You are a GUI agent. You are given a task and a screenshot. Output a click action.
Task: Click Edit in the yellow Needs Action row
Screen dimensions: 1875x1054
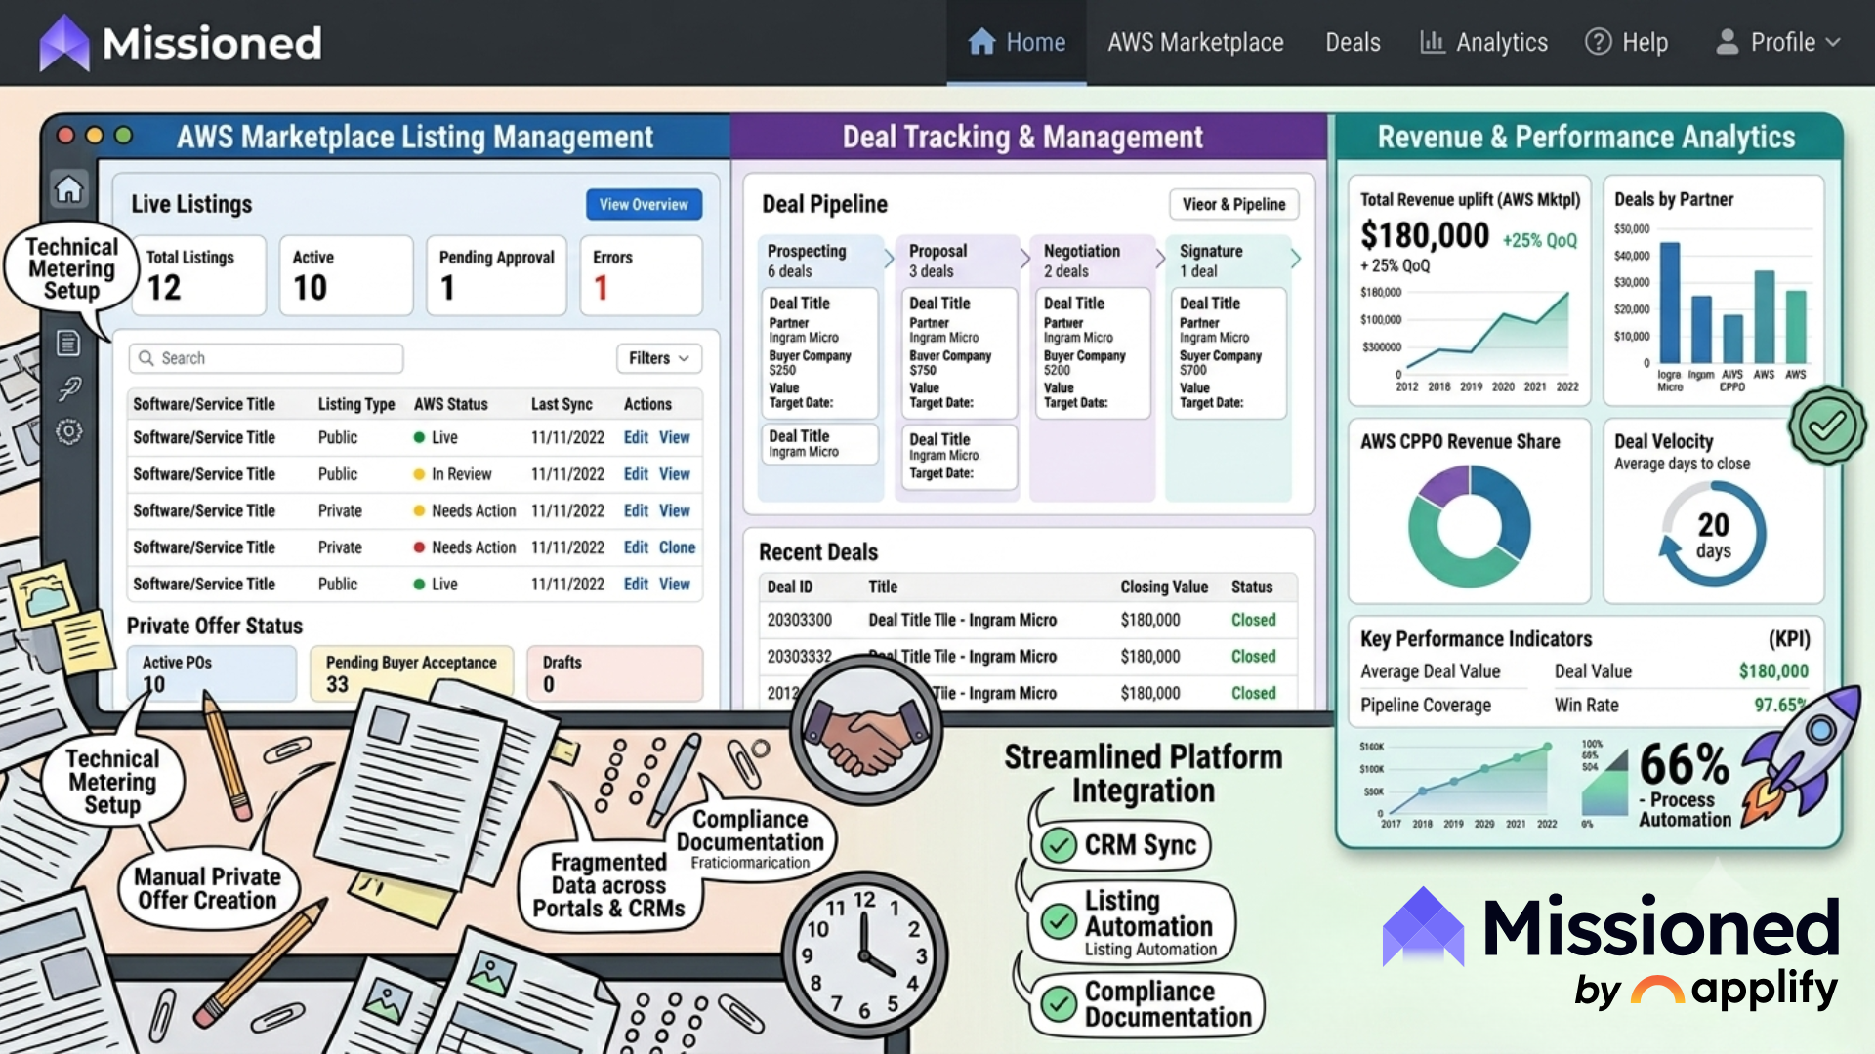(x=636, y=510)
